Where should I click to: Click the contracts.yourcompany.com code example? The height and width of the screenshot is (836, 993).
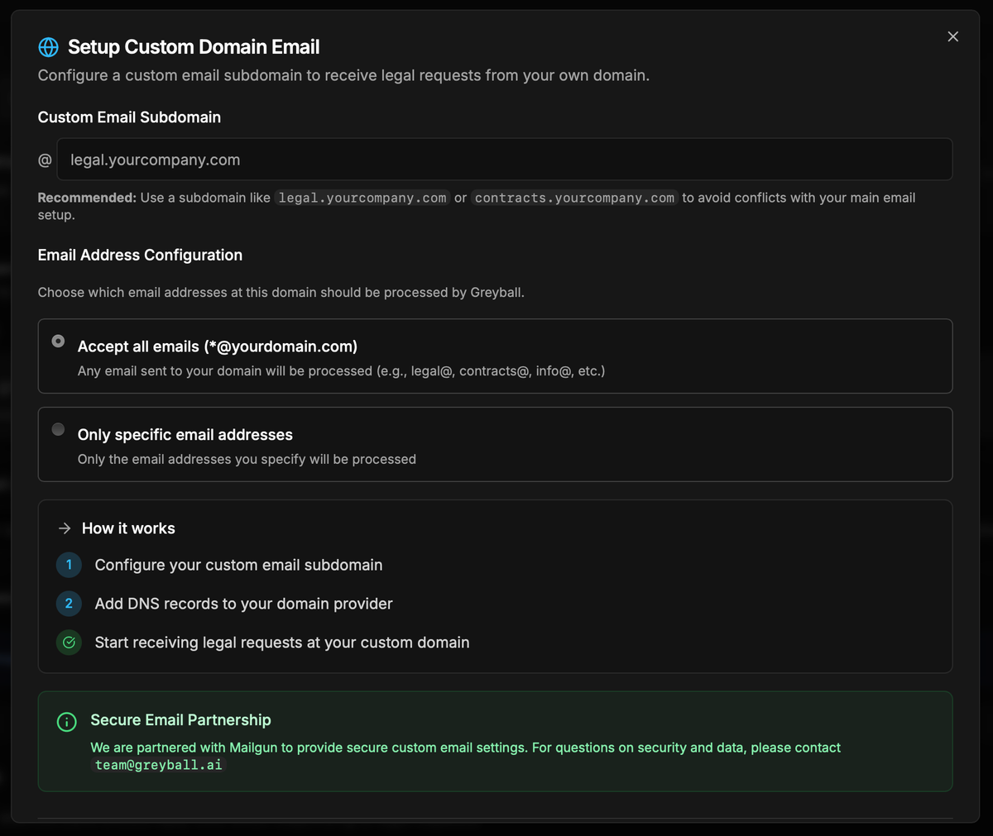coord(574,198)
